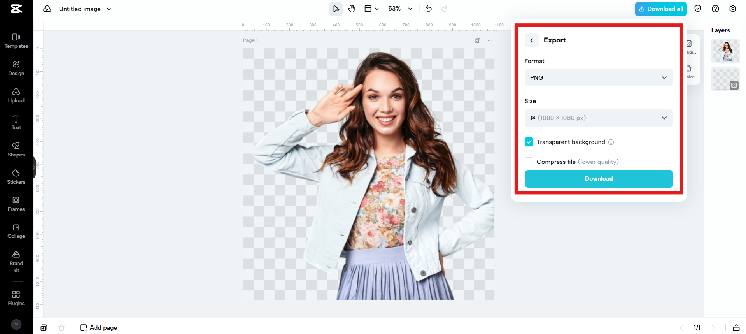Open the PNG format dropdown

[598, 78]
